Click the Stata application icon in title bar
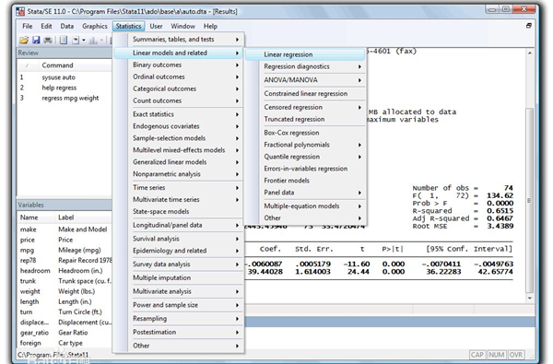This screenshot has height=364, width=553. point(20,11)
